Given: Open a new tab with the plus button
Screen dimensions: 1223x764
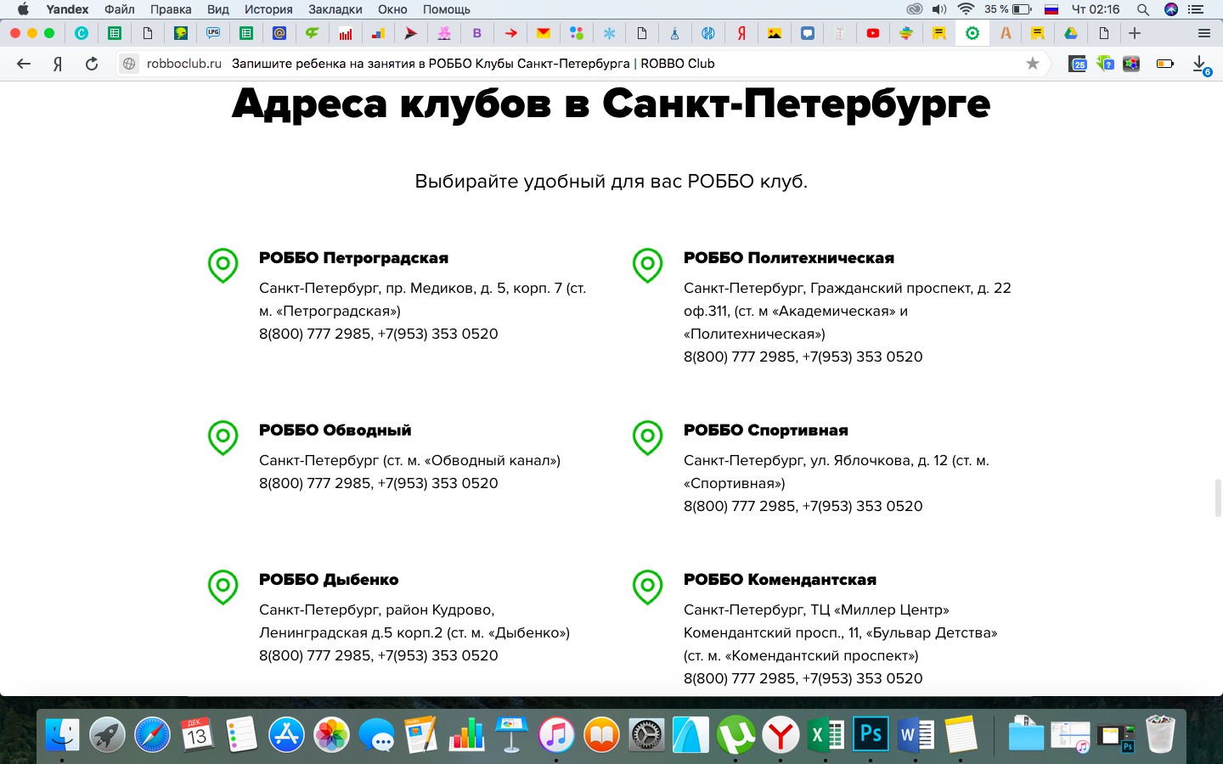Looking at the screenshot, I should (x=1135, y=33).
